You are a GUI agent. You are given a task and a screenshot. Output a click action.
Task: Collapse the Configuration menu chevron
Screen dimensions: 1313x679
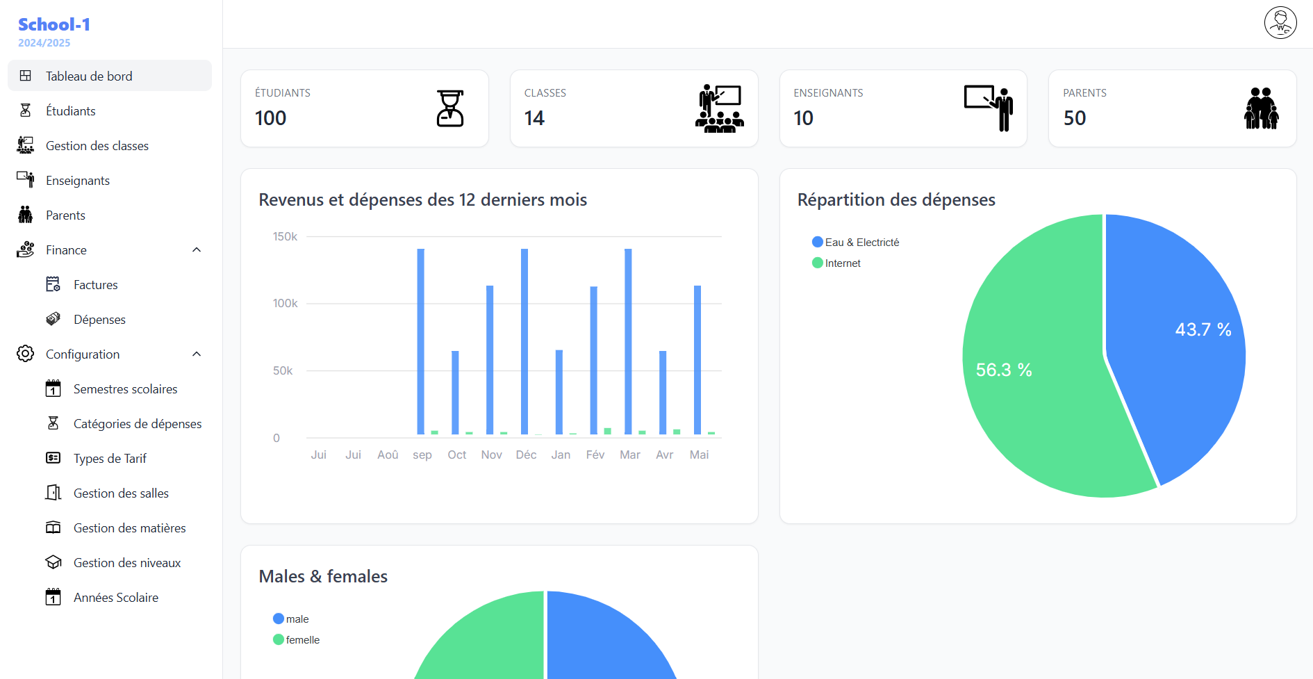click(x=197, y=354)
